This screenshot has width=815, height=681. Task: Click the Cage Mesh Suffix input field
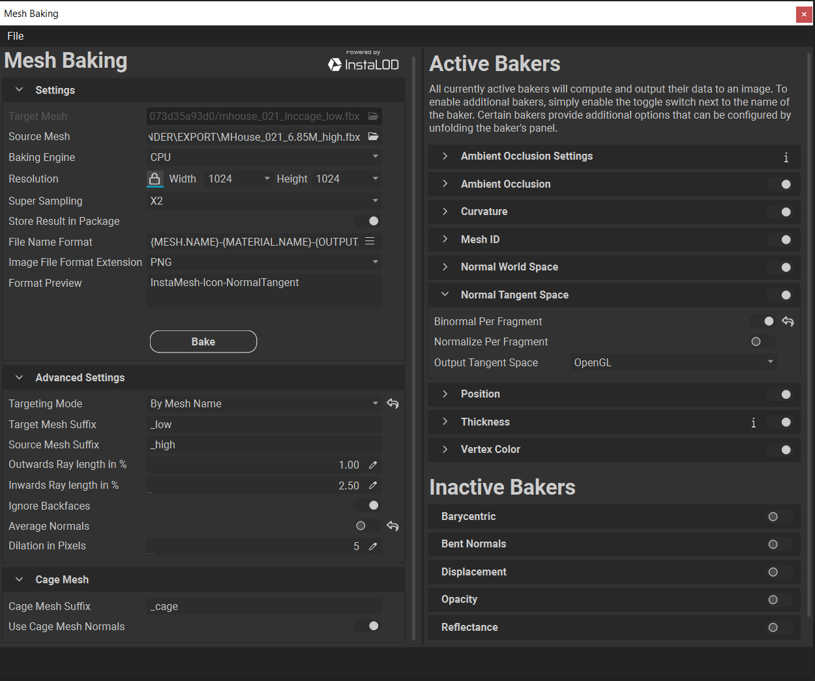coord(264,607)
